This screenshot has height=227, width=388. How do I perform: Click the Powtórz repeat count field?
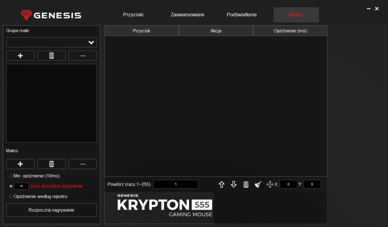(x=176, y=184)
